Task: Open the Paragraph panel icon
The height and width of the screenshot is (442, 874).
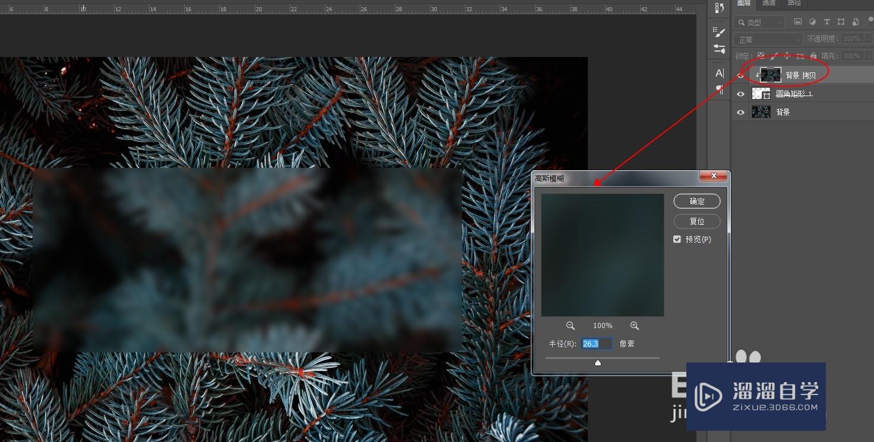Action: pos(720,90)
